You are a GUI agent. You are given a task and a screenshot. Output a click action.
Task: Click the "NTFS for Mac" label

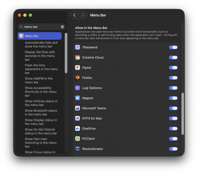92,118
